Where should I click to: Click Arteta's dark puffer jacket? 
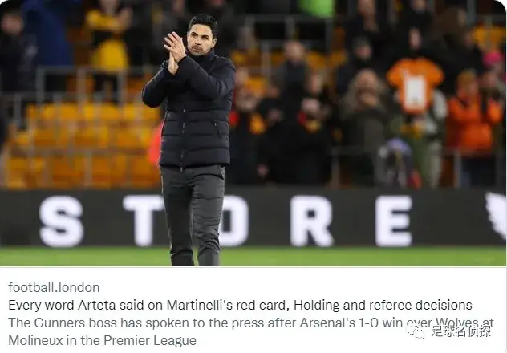coord(189,110)
